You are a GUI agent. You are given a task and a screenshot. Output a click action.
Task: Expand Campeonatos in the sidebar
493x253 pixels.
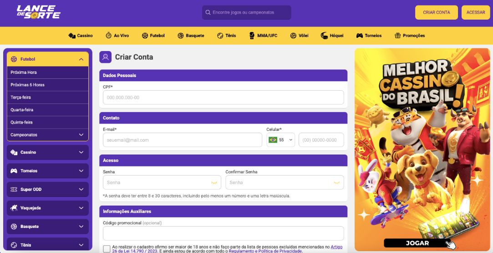pos(81,134)
